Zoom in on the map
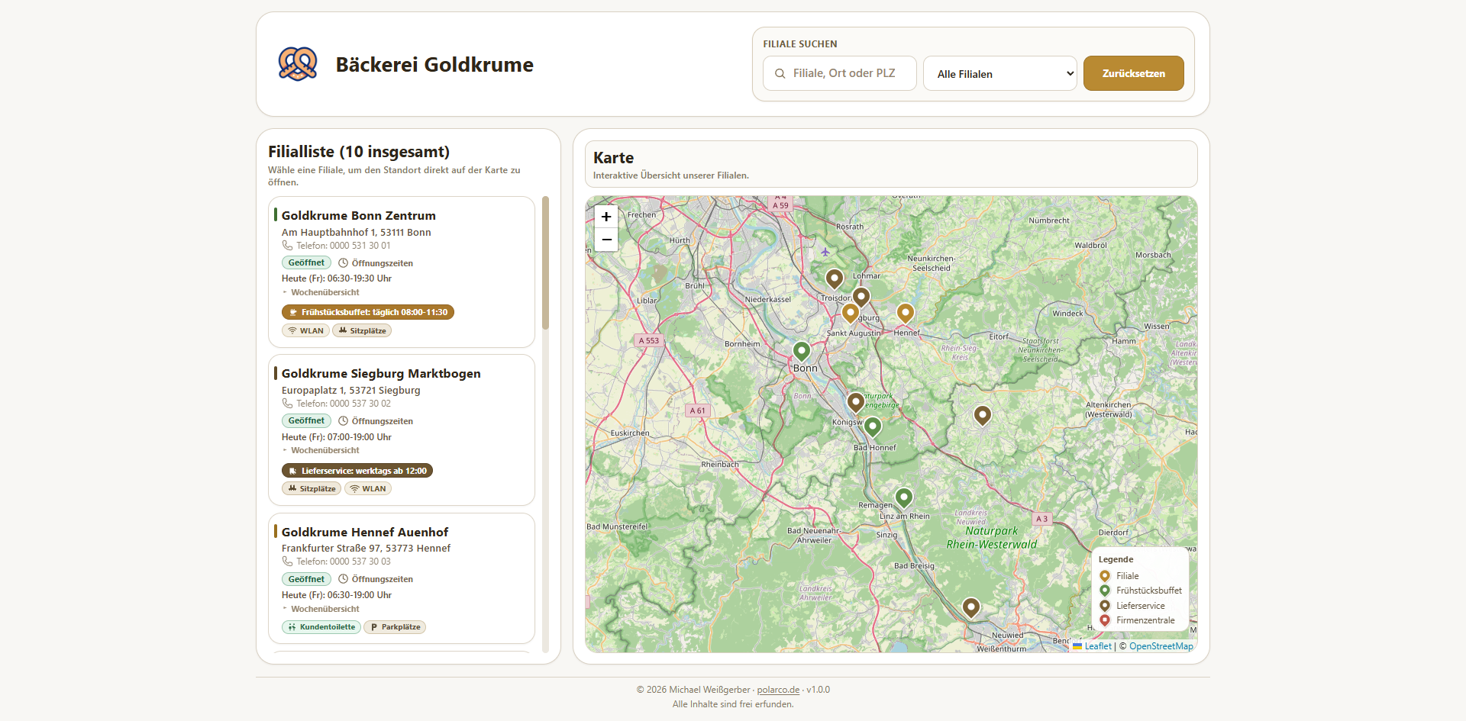The width and height of the screenshot is (1466, 721). click(x=606, y=217)
